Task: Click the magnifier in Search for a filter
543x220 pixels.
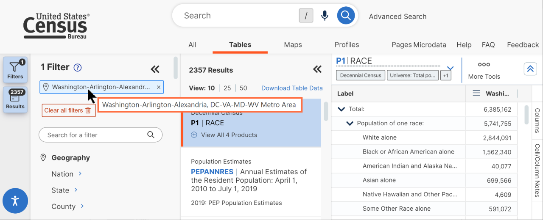Action: coord(151,135)
